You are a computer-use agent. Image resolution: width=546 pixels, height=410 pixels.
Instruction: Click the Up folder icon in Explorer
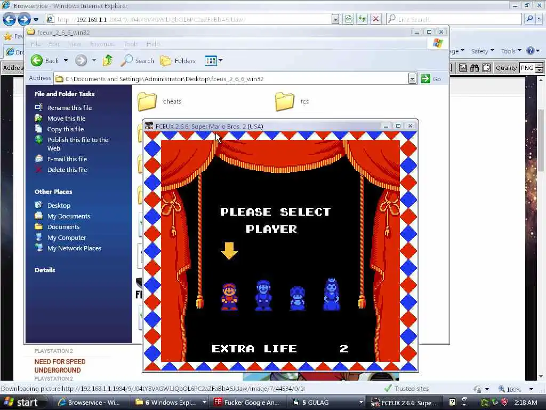click(108, 61)
